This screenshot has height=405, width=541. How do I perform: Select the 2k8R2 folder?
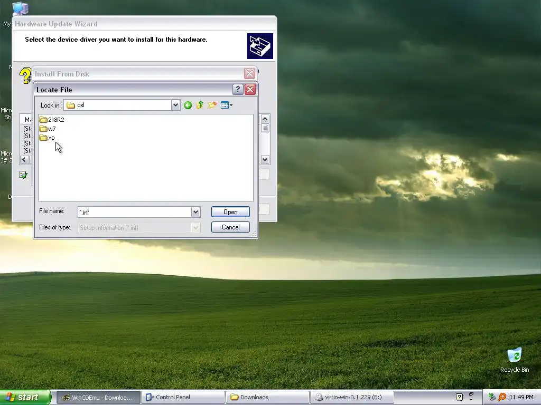(x=52, y=120)
